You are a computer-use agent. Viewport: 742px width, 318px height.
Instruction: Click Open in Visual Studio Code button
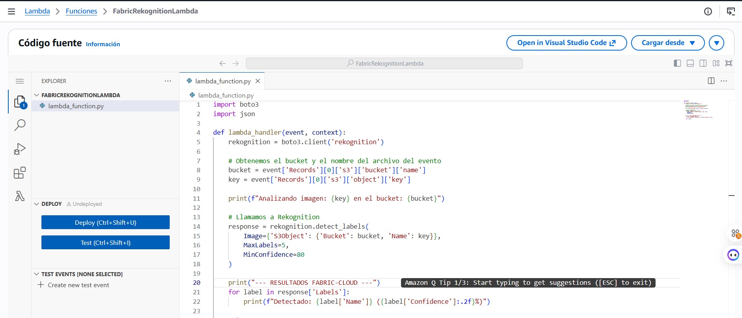566,43
